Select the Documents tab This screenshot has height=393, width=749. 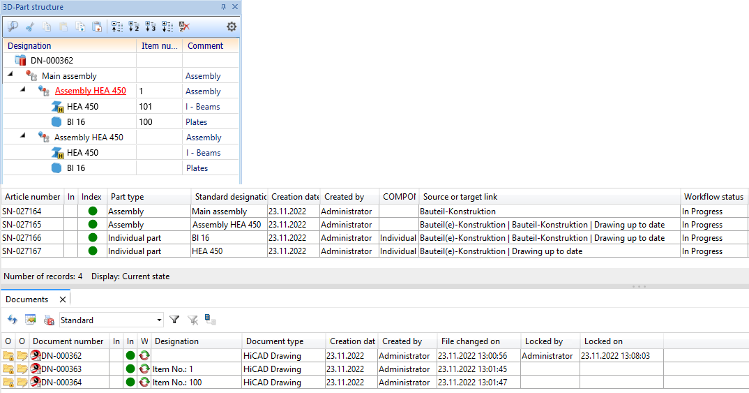(27, 299)
